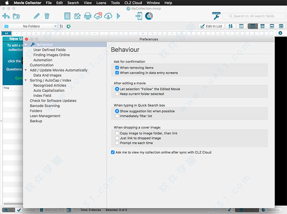Select 'Prompt me each time' option
This screenshot has height=214, width=287.
coord(117,143)
